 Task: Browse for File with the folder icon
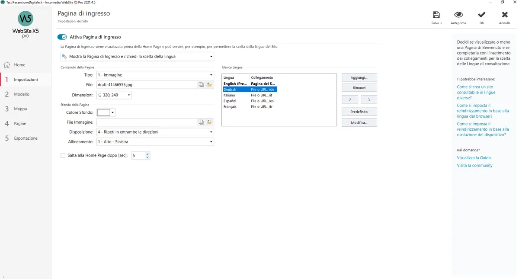point(209,85)
